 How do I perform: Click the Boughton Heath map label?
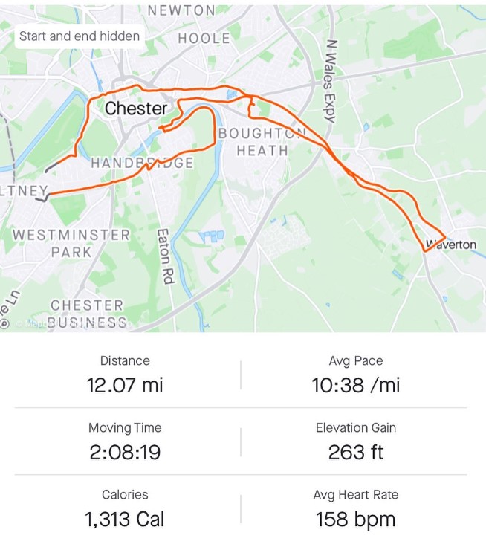click(x=262, y=142)
